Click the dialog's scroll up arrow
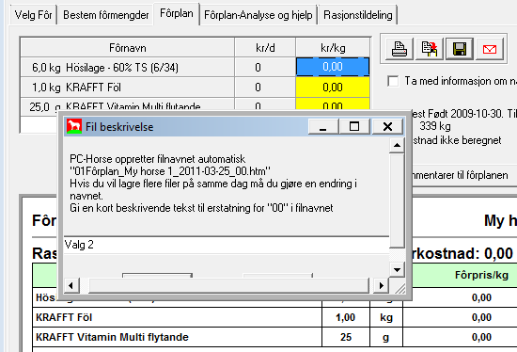The height and width of the screenshot is (352, 517). pyautogui.click(x=397, y=145)
